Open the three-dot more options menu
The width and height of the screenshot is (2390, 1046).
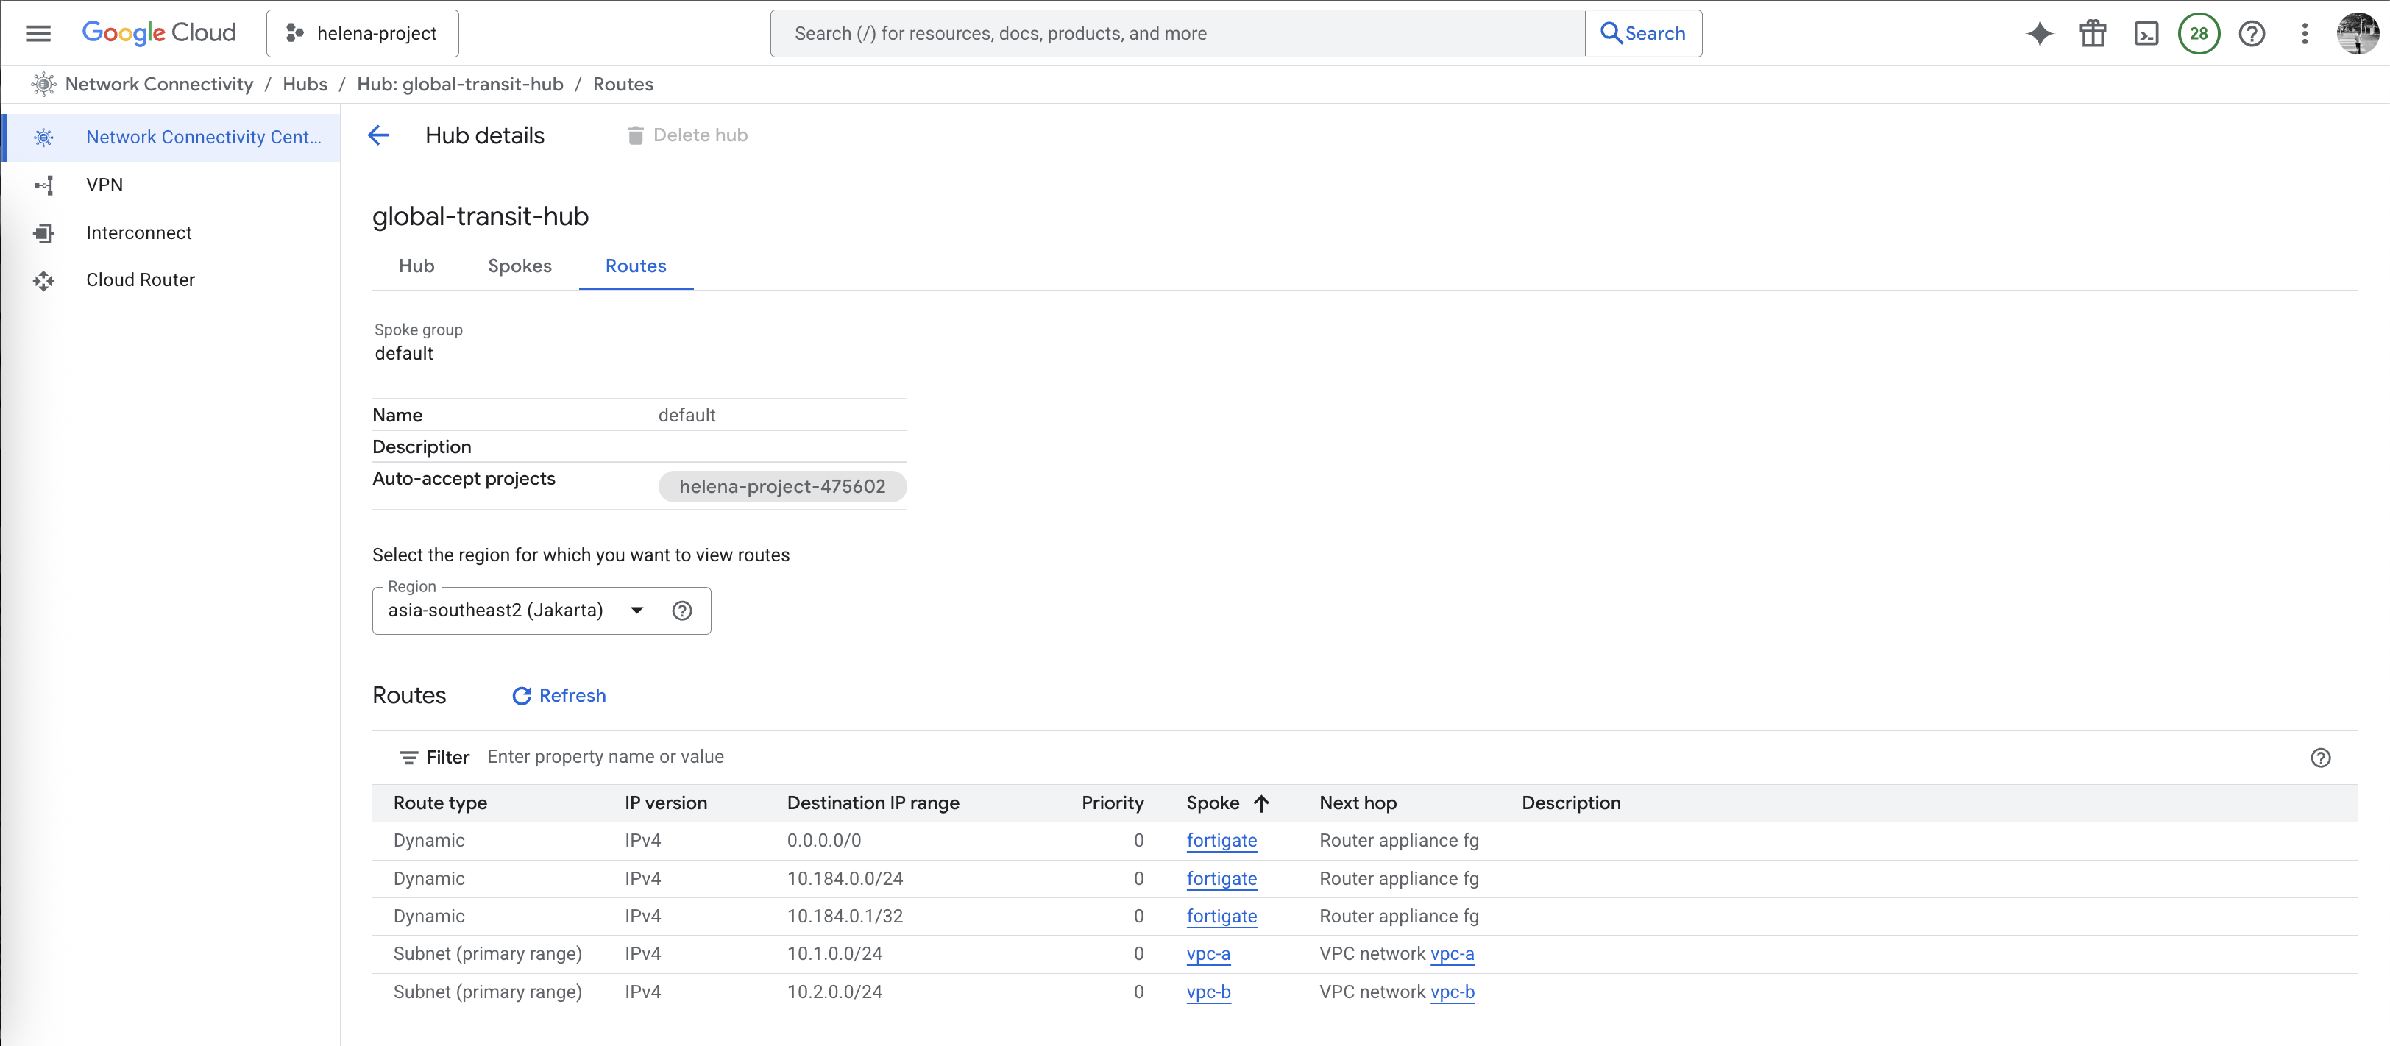[2305, 33]
